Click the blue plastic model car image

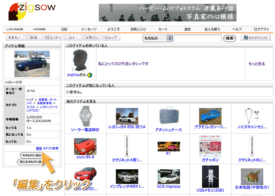coord(210,116)
